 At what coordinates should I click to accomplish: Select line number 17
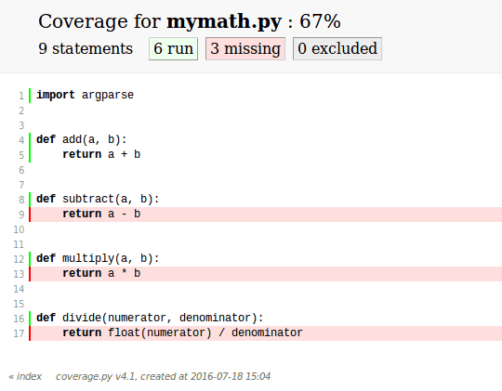(x=19, y=333)
